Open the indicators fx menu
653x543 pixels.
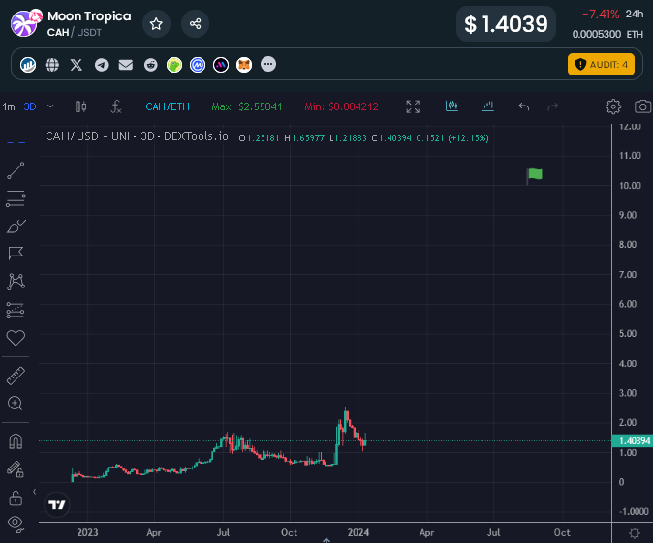(115, 106)
